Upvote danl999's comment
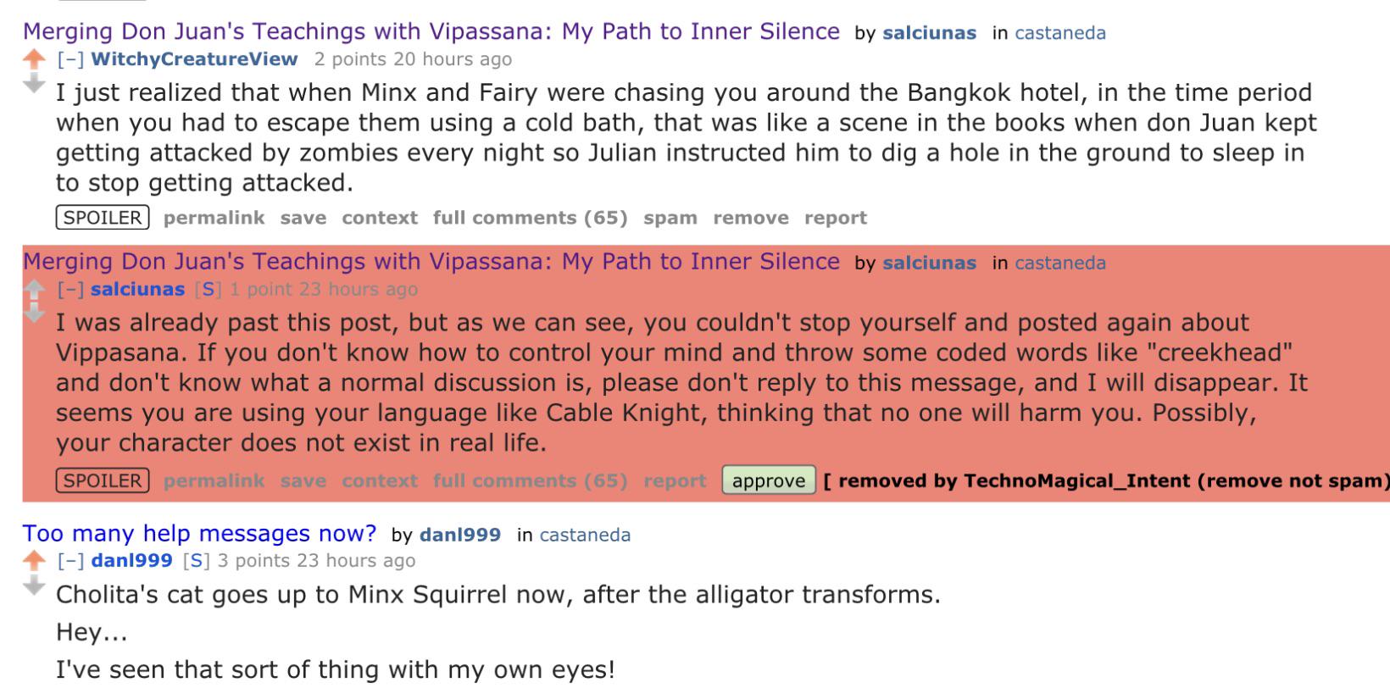The image size is (1390, 688). [x=33, y=561]
